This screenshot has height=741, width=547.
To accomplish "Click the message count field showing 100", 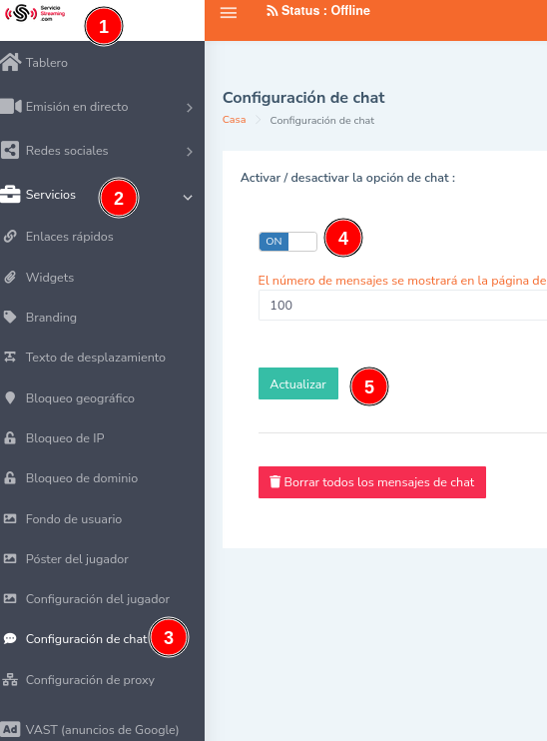I will [x=402, y=306].
